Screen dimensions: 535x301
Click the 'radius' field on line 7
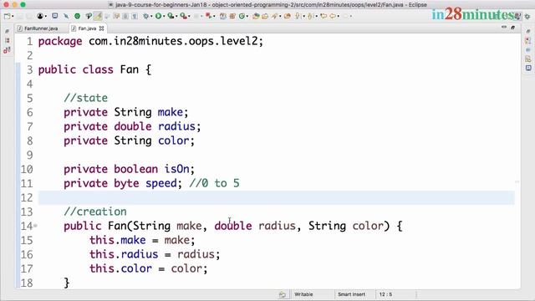click(x=176, y=126)
